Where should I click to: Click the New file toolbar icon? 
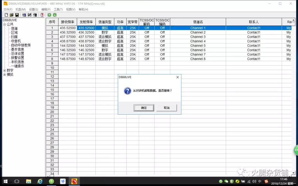[x=6, y=15]
